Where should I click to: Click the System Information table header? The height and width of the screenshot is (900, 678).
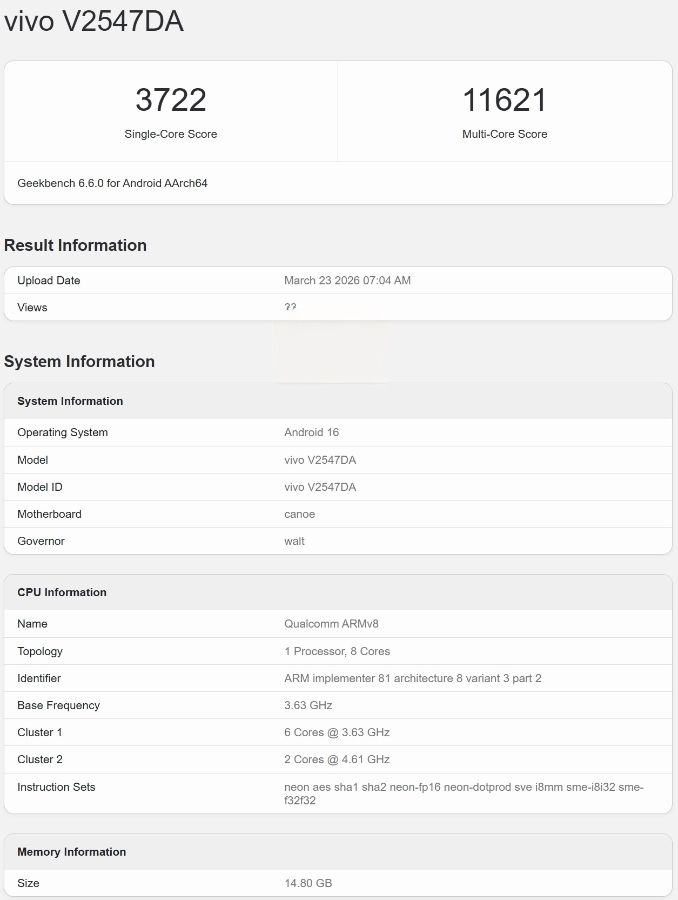click(70, 401)
